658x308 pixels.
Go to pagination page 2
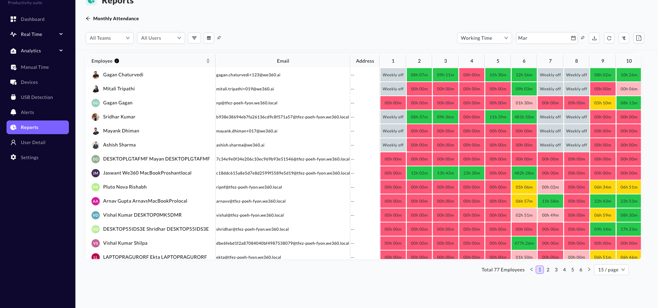548,270
